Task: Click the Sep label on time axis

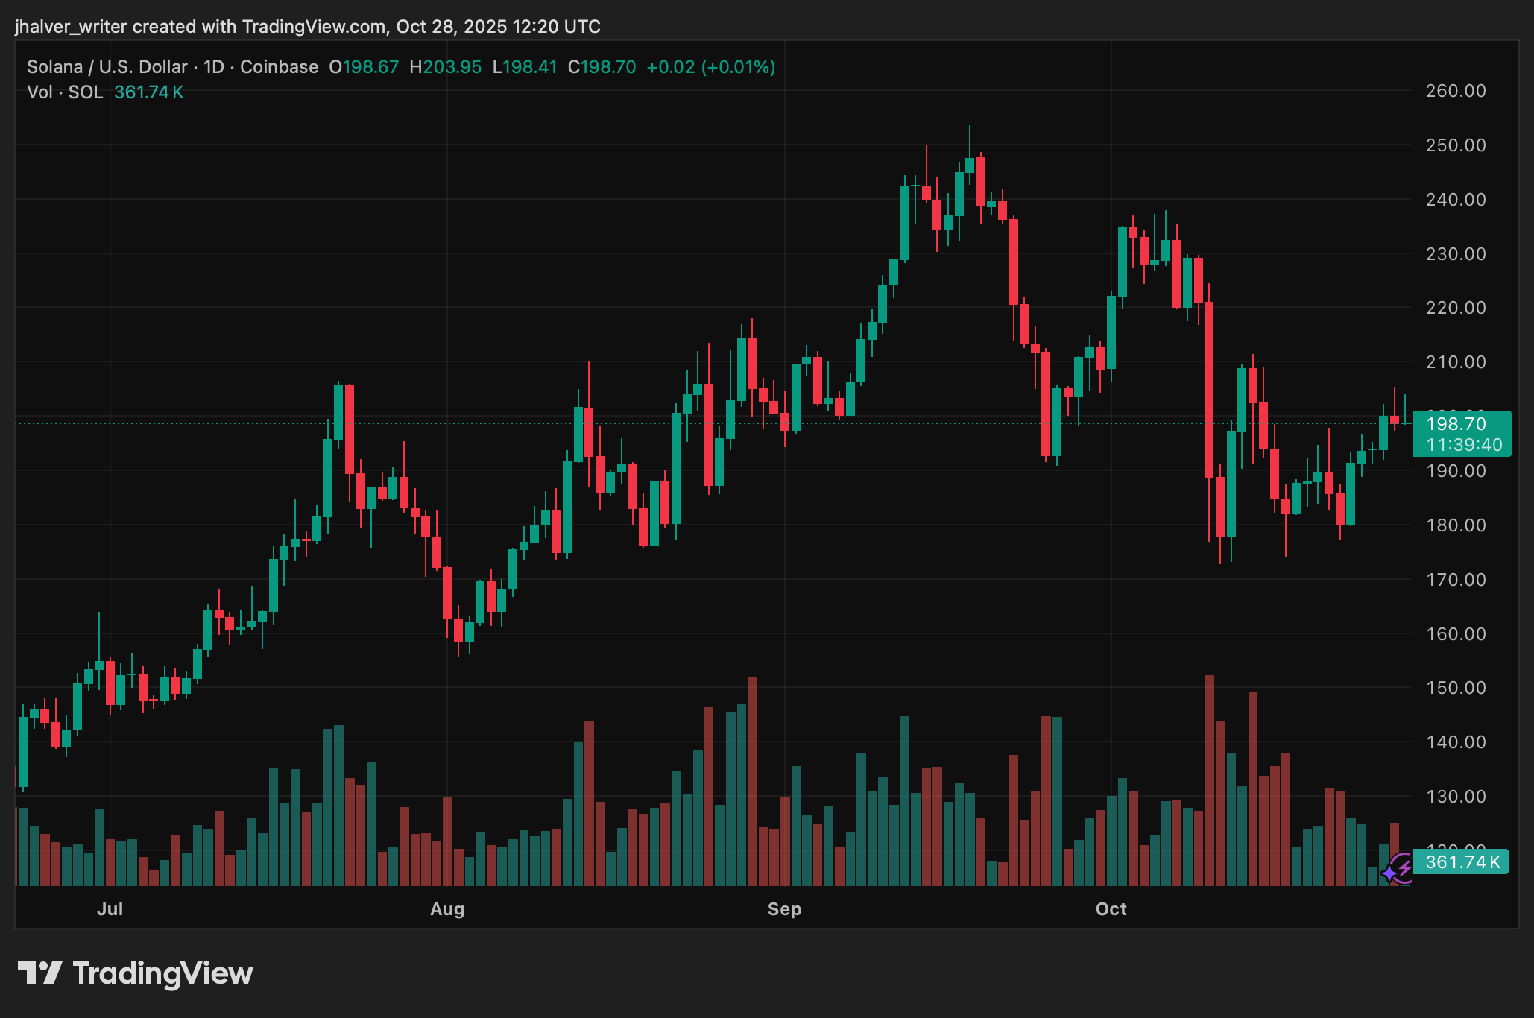Action: click(x=784, y=909)
